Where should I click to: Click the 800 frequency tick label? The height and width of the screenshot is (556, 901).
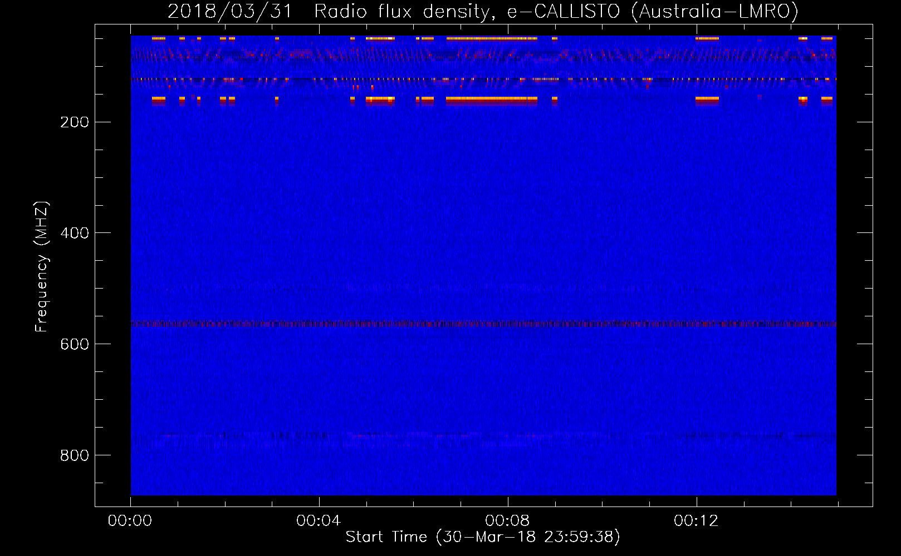click(75, 455)
